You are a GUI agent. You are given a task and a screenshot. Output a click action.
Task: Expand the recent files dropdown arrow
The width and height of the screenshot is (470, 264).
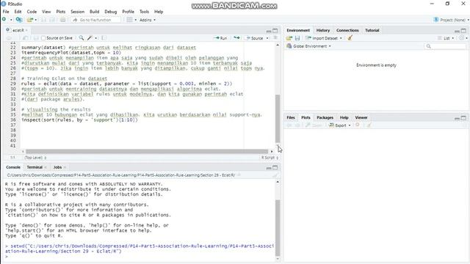click(36, 20)
